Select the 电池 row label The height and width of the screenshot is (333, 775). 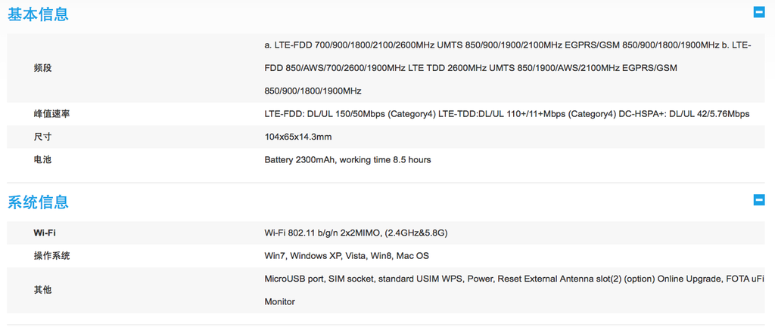[x=43, y=160]
